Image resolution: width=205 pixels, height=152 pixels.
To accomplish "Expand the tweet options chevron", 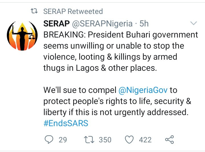I will click(193, 23).
